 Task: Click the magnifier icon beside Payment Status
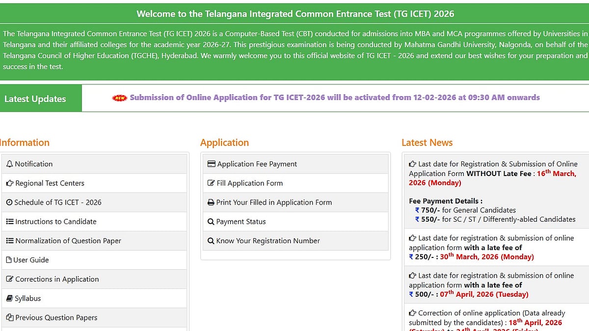pos(212,221)
